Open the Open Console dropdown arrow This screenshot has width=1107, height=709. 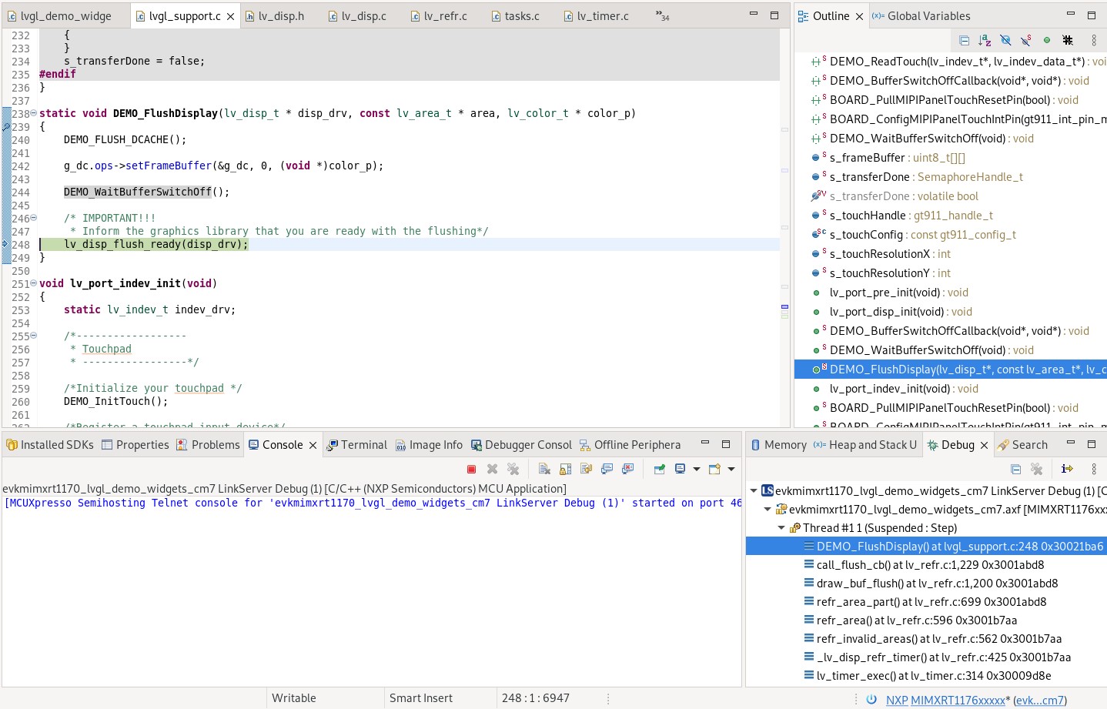(730, 469)
